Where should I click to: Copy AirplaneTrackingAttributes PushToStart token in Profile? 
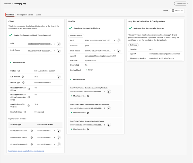pyautogui.click(x=109, y=125)
